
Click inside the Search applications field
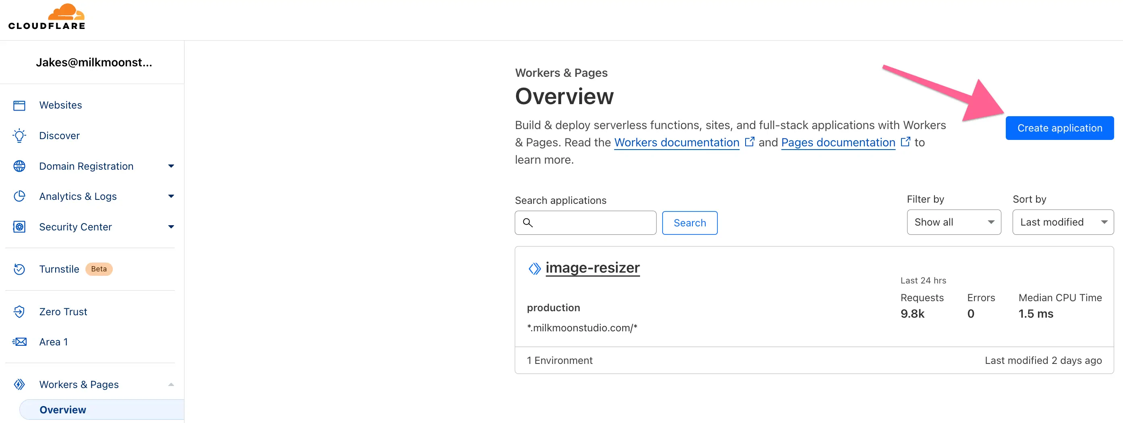[585, 222]
